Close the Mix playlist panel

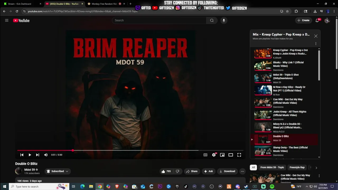tap(316, 36)
